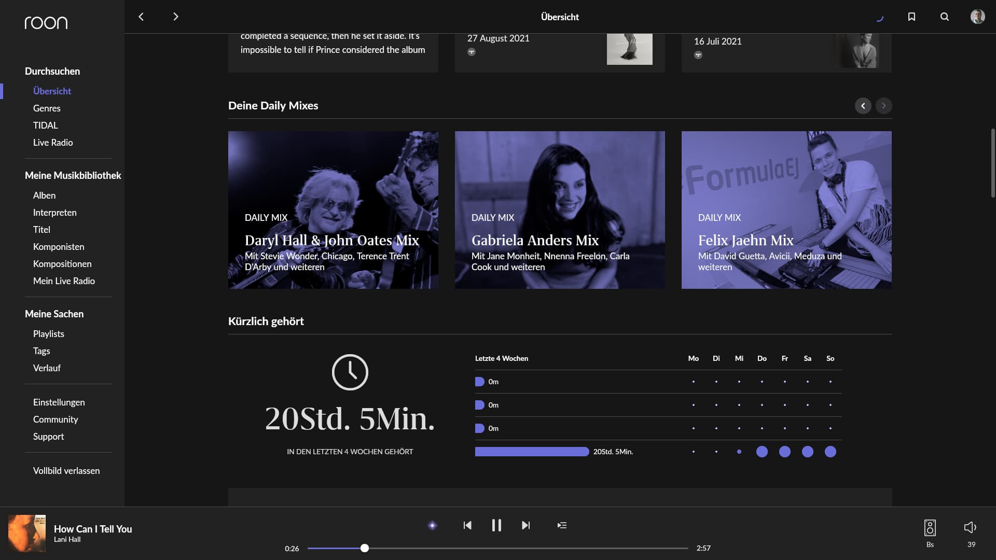Image resolution: width=996 pixels, height=560 pixels.
Task: Show next Daily Mixes with the right chevron
Action: [x=884, y=106]
